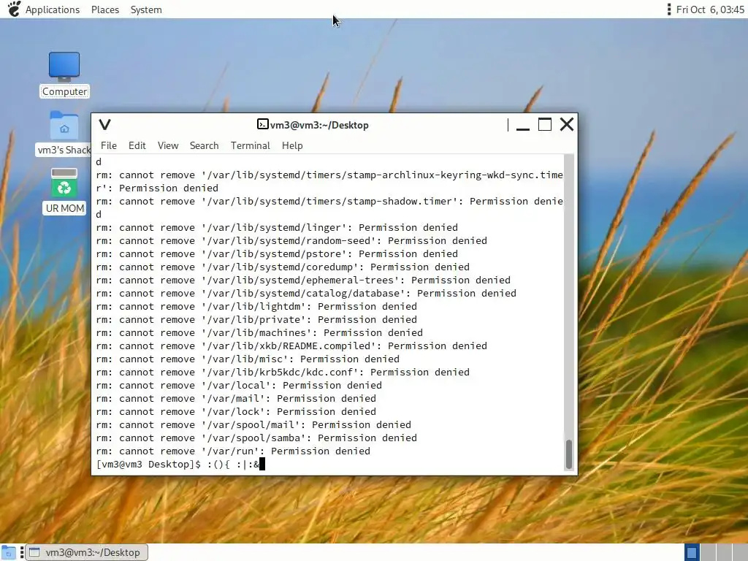Open the terminal View menu
Screen dimensions: 748x561
click(x=168, y=145)
